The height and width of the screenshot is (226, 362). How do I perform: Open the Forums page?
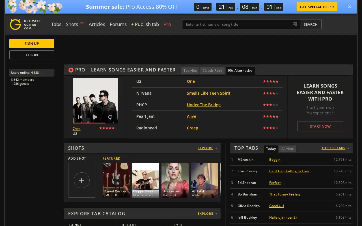[x=118, y=24]
